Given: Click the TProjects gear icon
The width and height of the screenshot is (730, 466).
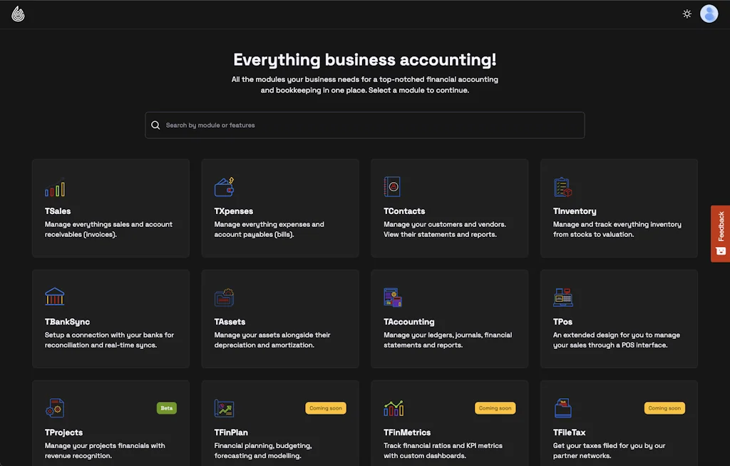Looking at the screenshot, I should click(x=56, y=407).
